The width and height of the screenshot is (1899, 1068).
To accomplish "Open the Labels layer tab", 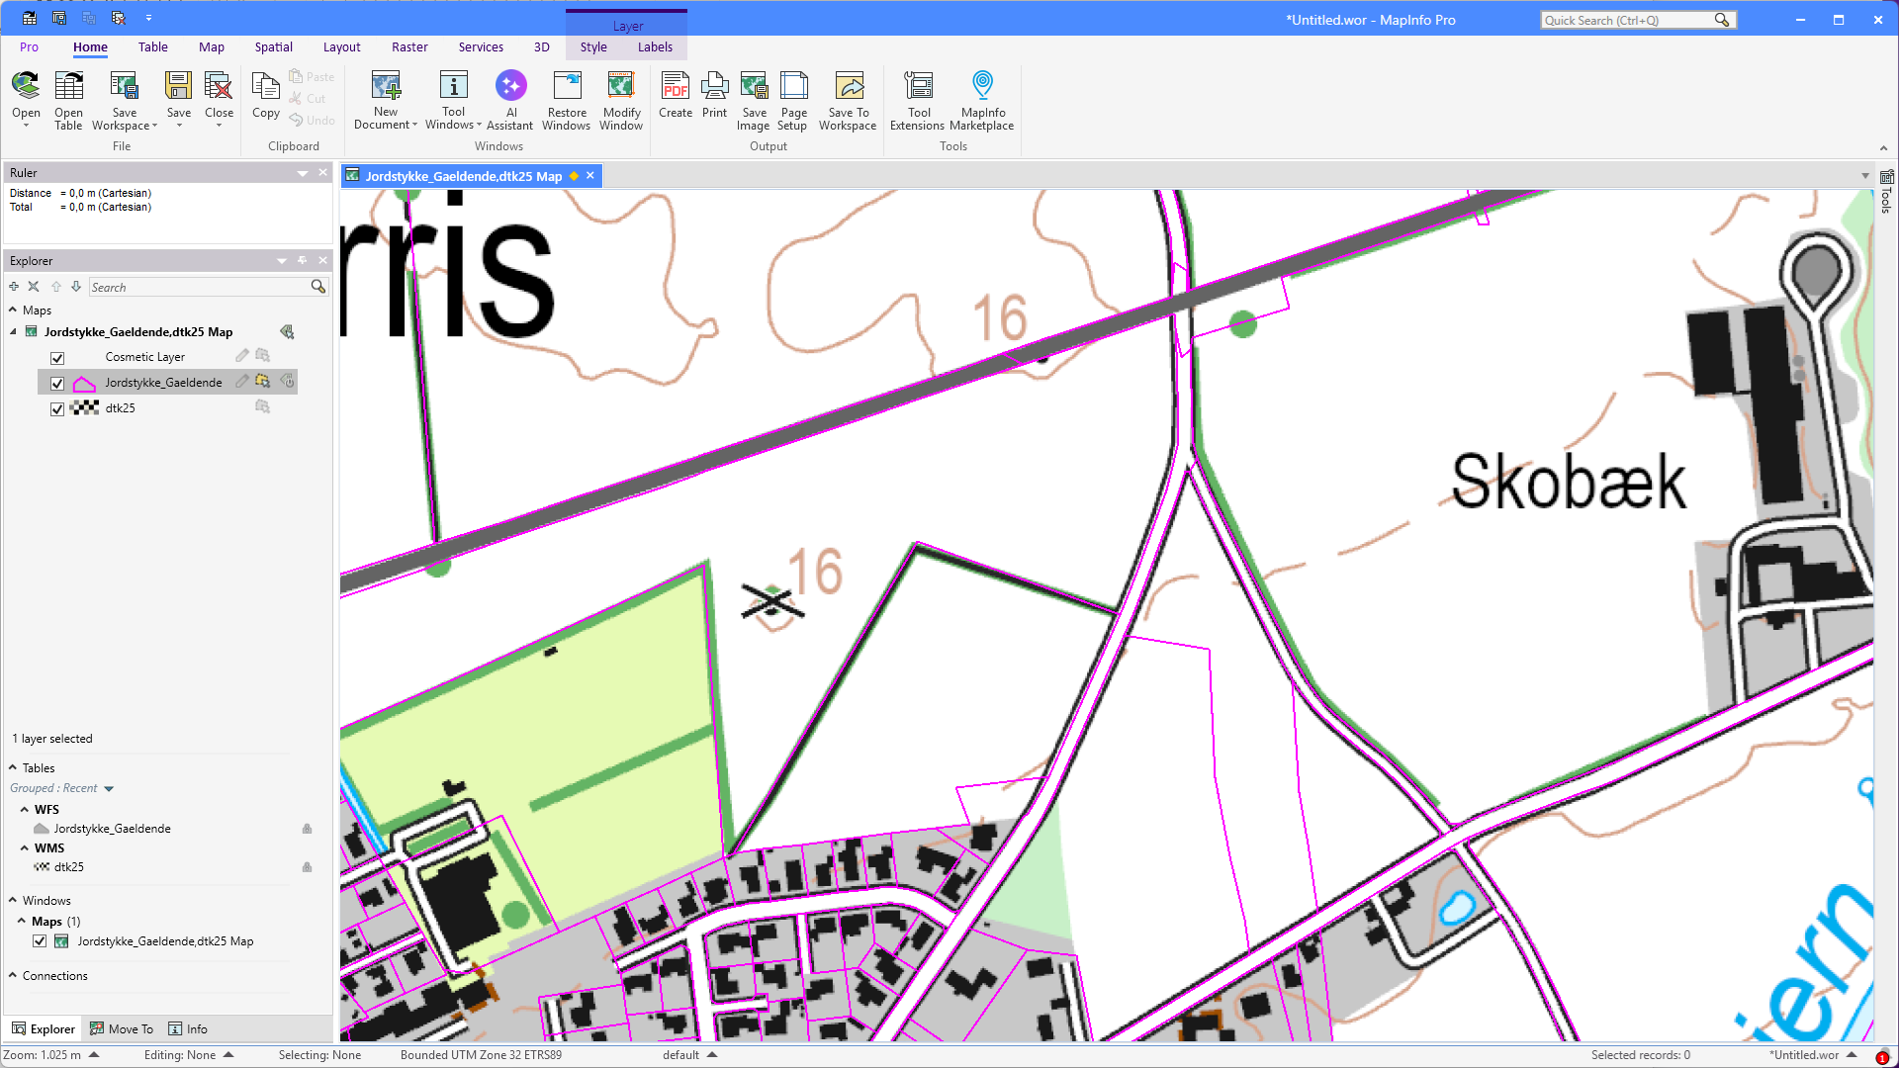I will (655, 46).
